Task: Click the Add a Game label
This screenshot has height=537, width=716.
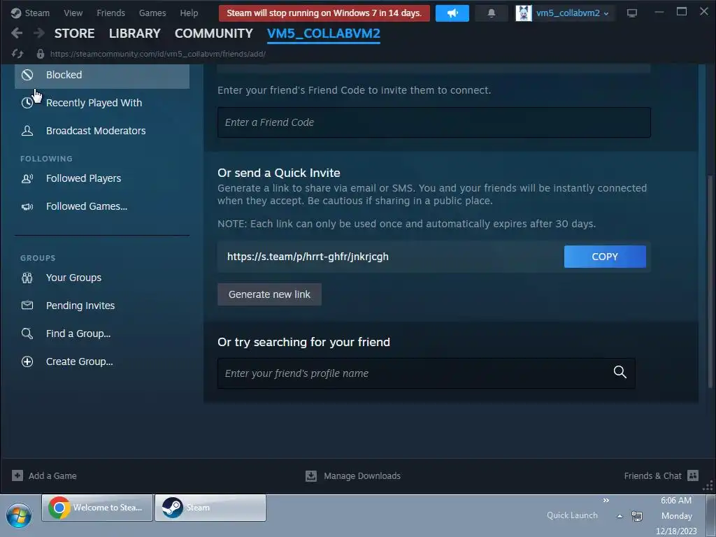Action: 52,475
